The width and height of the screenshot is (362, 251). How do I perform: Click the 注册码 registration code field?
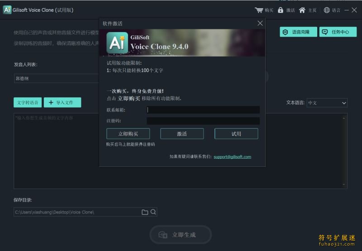click(x=203, y=121)
